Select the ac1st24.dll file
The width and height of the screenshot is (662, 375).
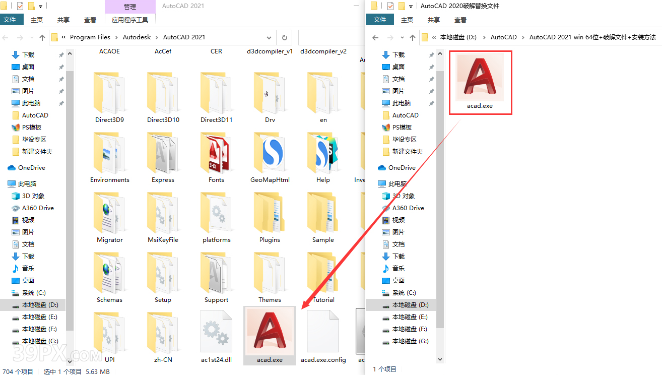216,337
